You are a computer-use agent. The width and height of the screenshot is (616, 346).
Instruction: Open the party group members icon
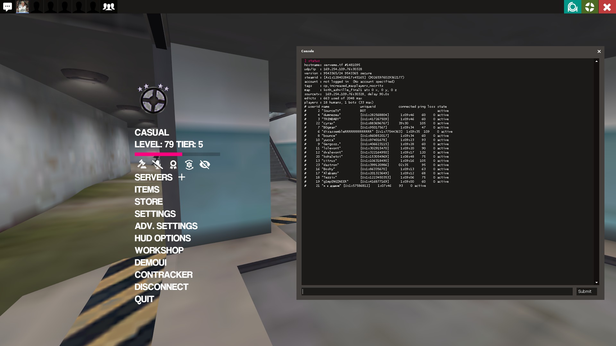[x=109, y=7]
